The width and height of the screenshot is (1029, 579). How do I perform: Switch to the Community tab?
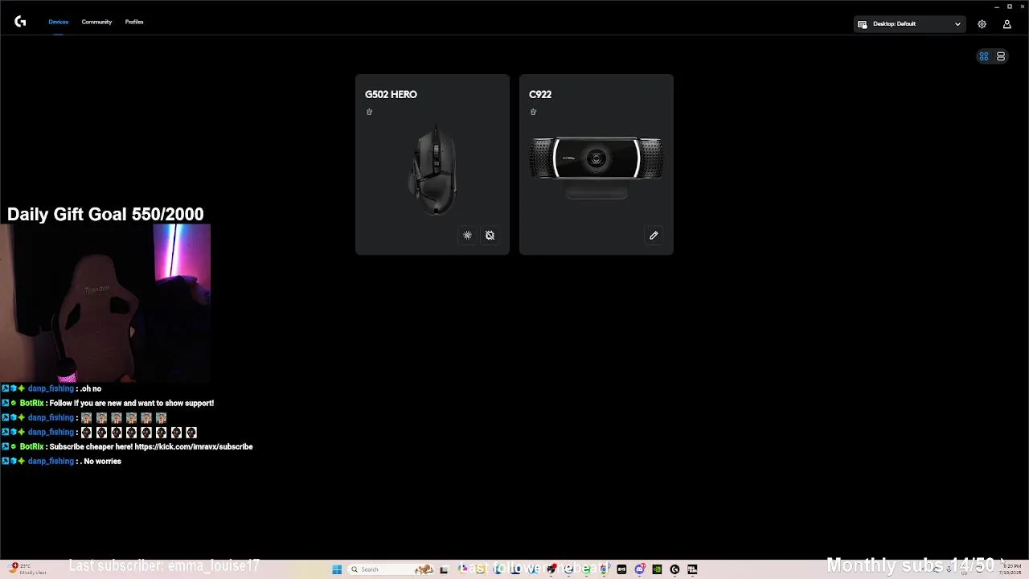(96, 22)
